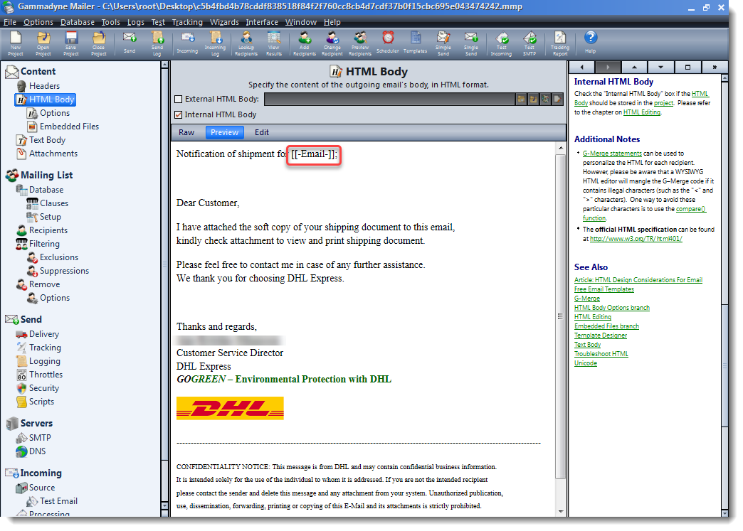Select the Preview tab
Viewport: 743px width, 531px height.
point(225,132)
